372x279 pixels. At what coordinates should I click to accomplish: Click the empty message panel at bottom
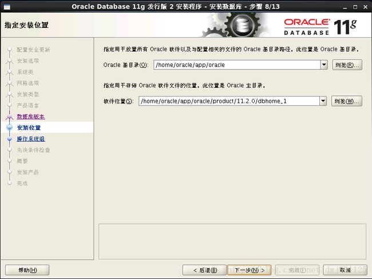click(x=232, y=241)
